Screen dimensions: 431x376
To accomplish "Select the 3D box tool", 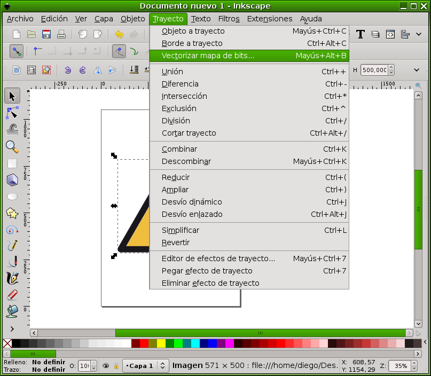I will pos(12,181).
